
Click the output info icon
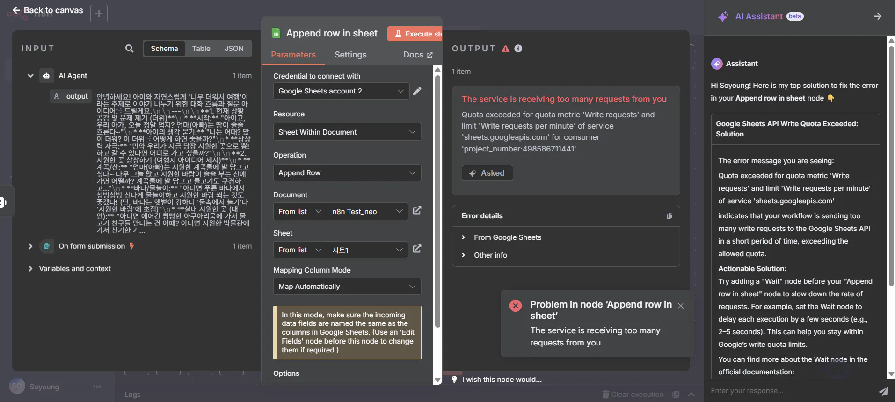click(x=518, y=49)
